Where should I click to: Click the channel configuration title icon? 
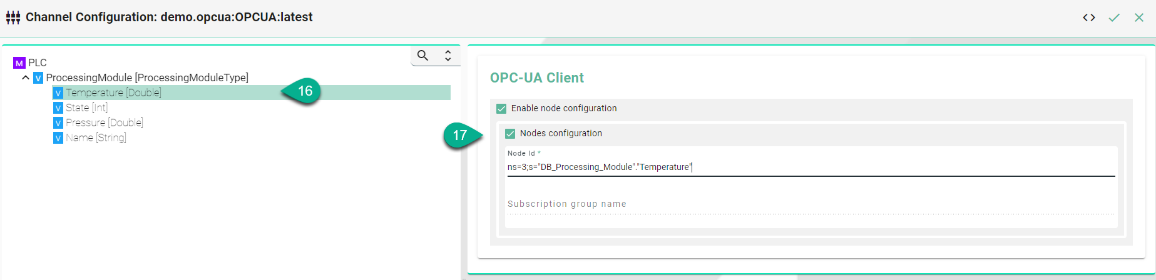[x=13, y=17]
